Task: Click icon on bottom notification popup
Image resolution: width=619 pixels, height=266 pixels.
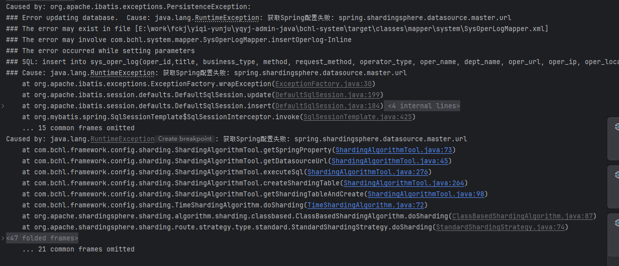Action: pos(616,223)
